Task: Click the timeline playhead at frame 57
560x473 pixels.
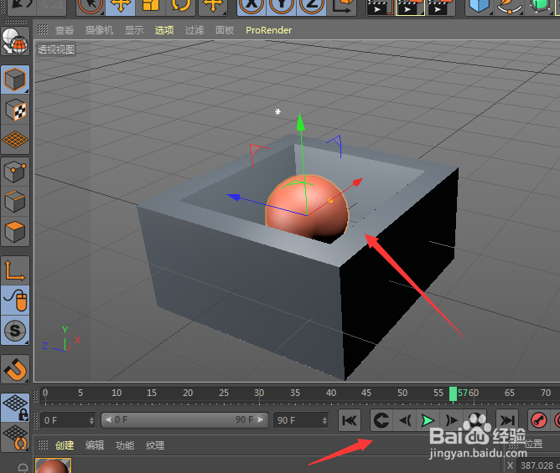Action: 453,395
